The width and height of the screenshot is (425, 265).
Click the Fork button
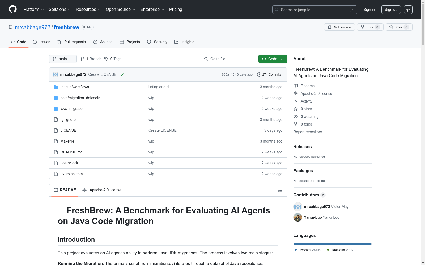[x=370, y=27]
